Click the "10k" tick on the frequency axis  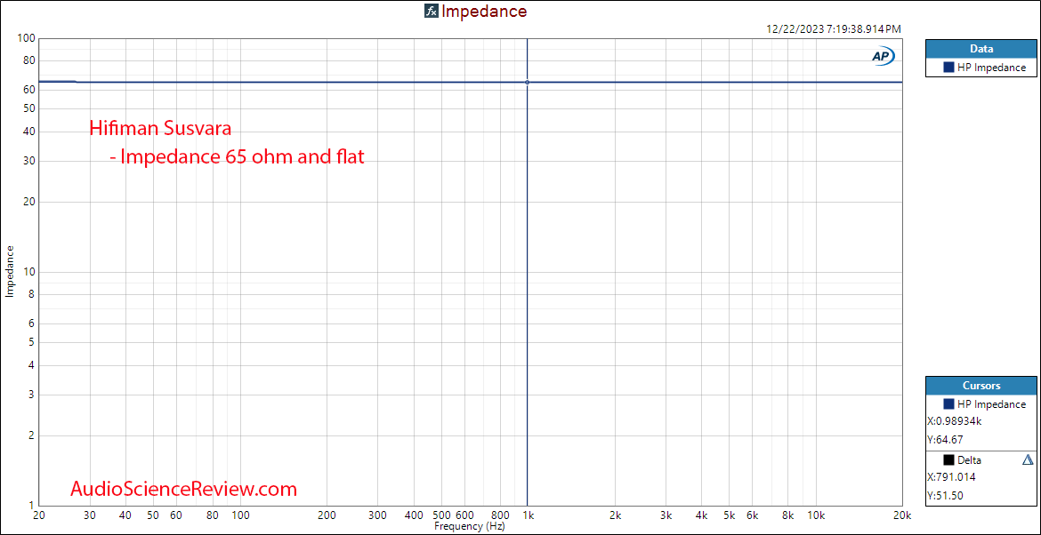(x=815, y=515)
